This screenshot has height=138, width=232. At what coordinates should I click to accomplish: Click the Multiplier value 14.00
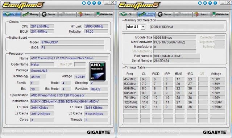[x=96, y=32]
